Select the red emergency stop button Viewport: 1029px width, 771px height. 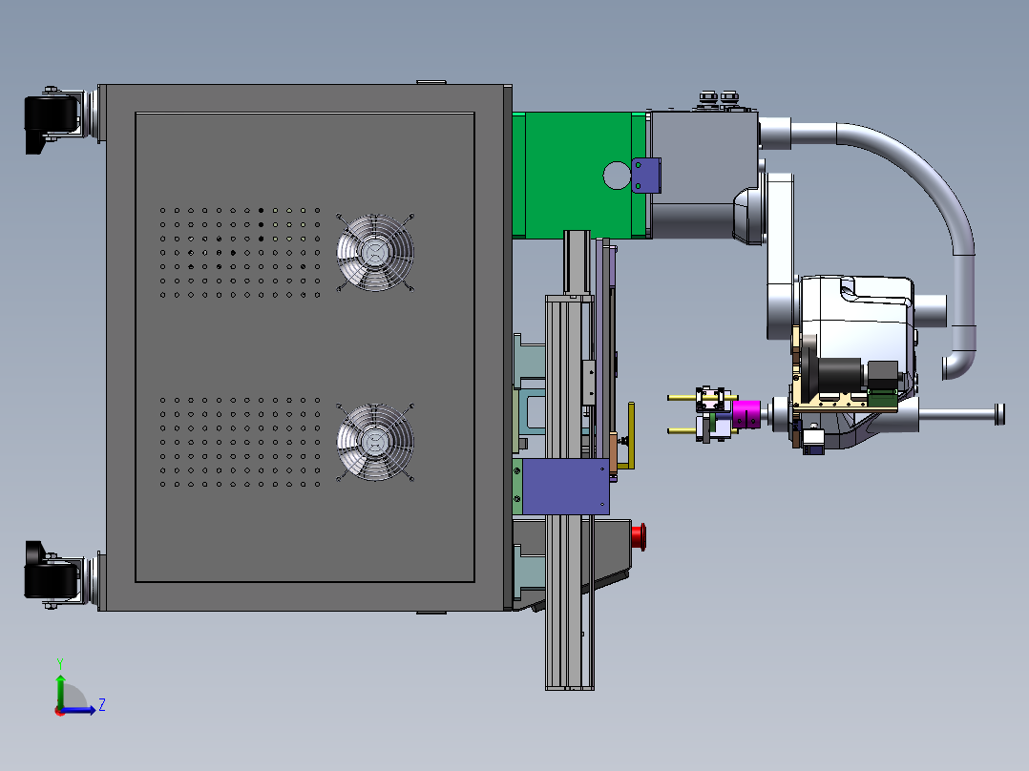point(639,537)
